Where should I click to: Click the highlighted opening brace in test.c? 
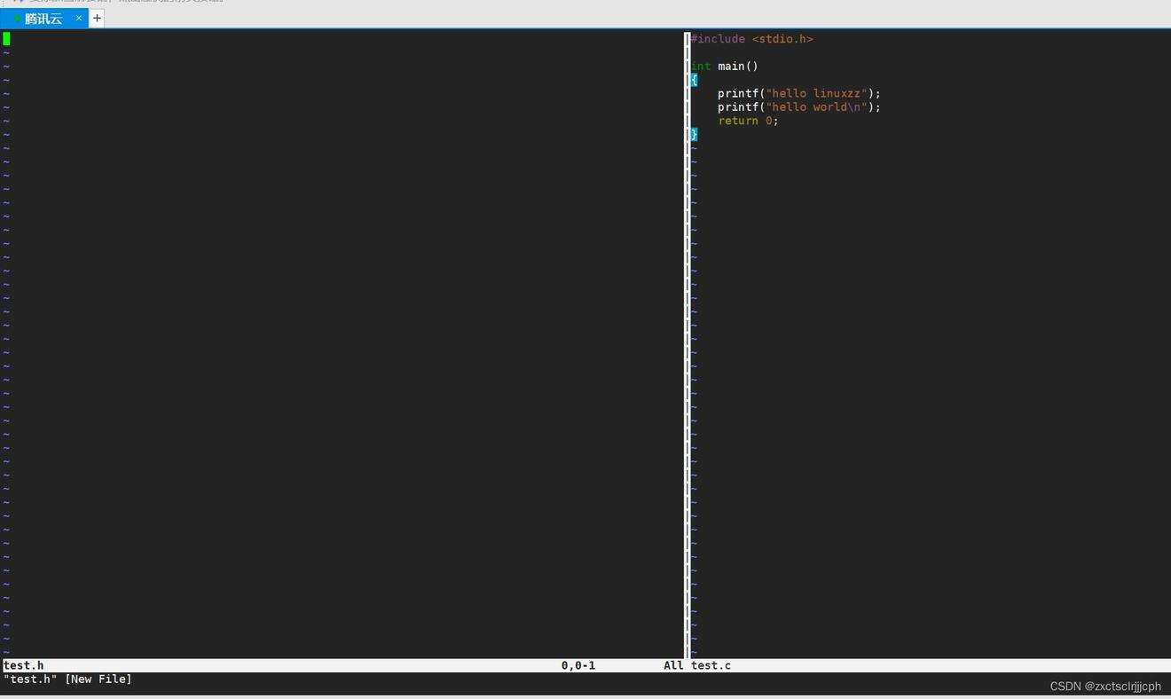pyautogui.click(x=694, y=80)
